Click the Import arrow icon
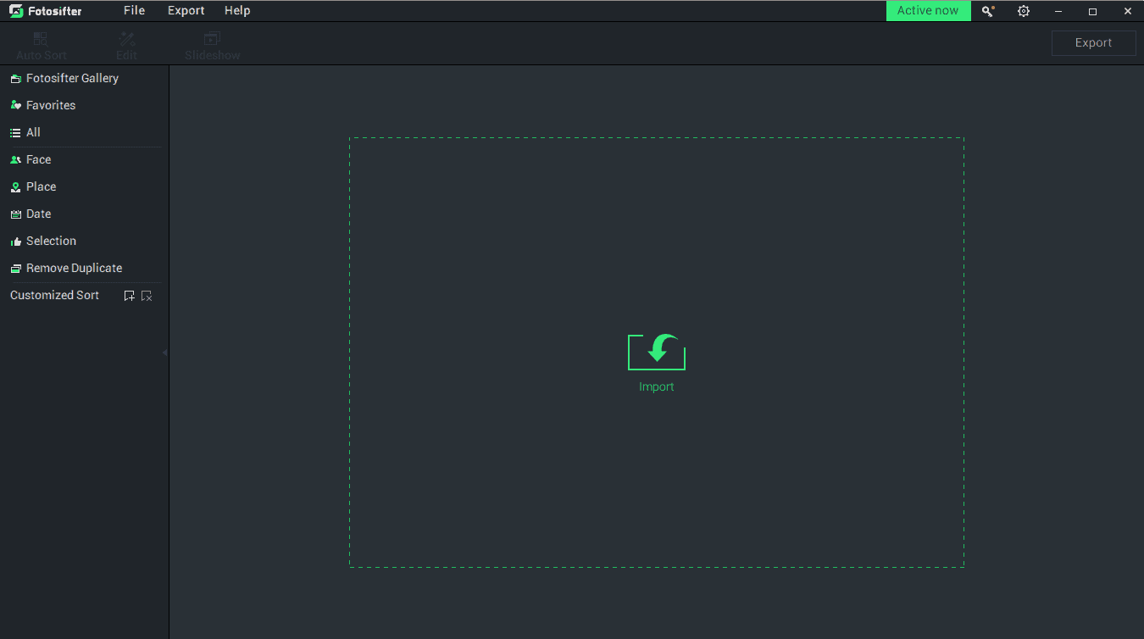Image resolution: width=1144 pixels, height=639 pixels. click(x=657, y=350)
